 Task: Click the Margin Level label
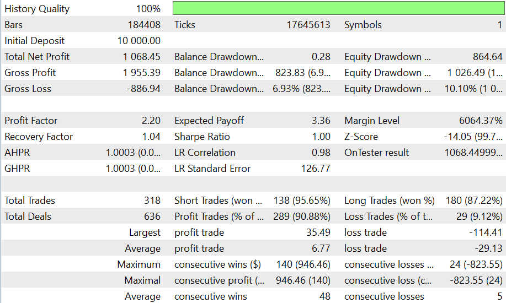coord(372,121)
